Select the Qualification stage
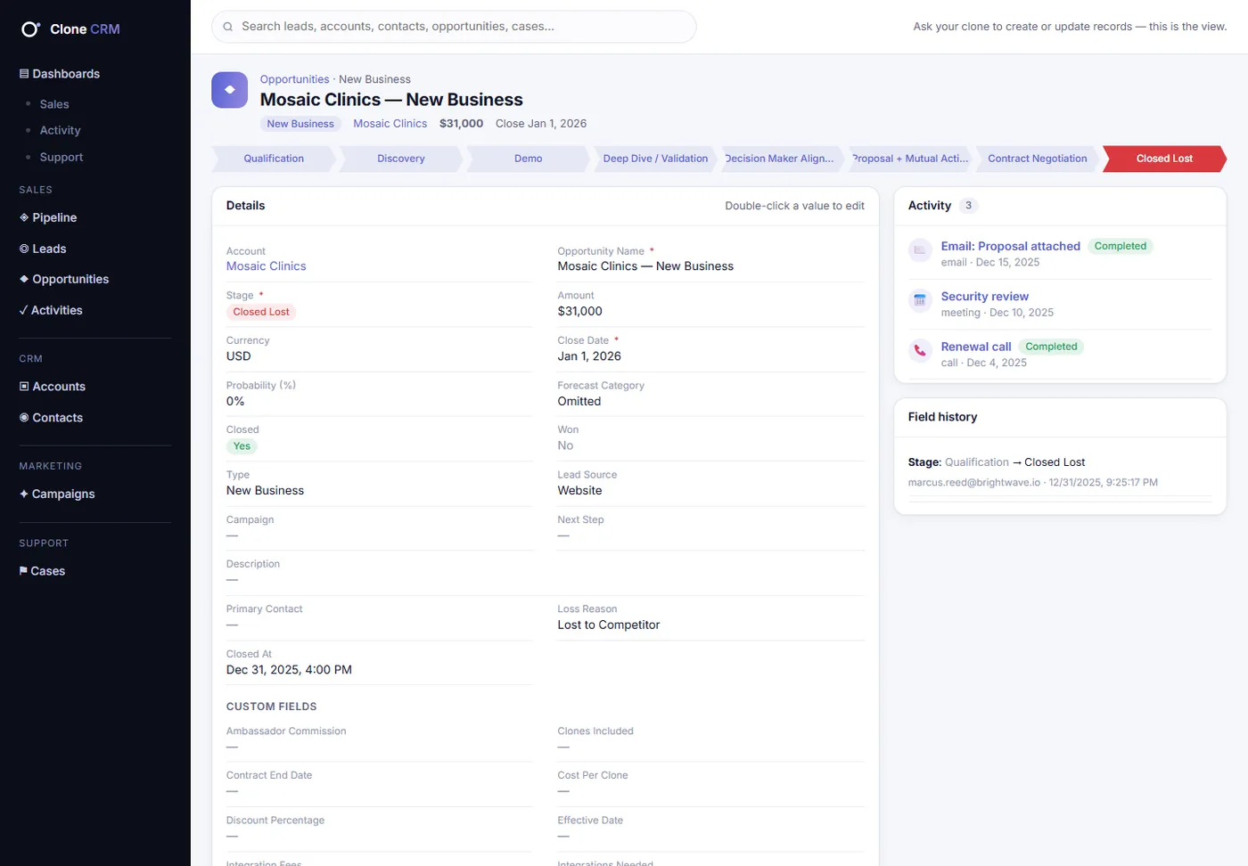This screenshot has width=1248, height=866. [274, 159]
